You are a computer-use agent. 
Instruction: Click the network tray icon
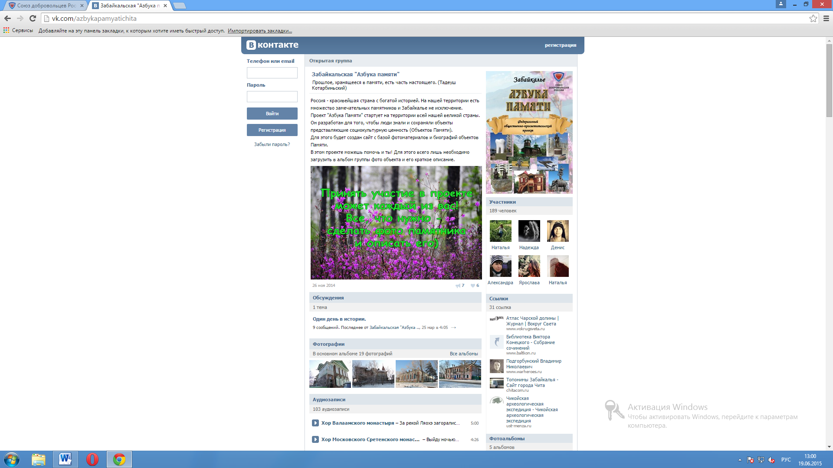761,460
